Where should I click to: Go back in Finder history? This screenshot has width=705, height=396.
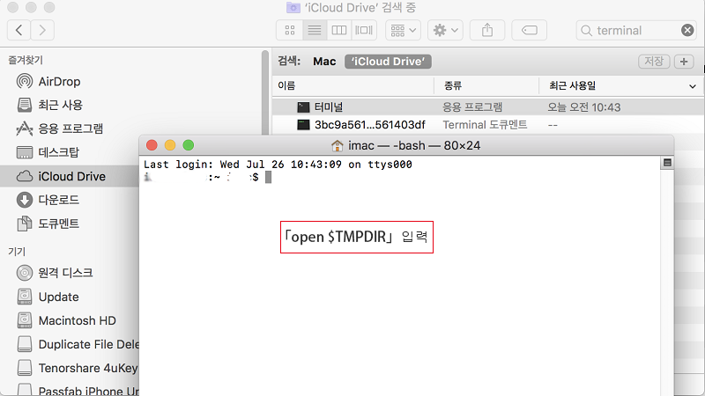[x=19, y=30]
